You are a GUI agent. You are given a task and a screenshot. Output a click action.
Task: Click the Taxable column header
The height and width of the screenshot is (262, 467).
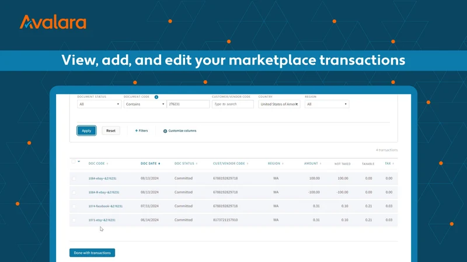pos(368,164)
